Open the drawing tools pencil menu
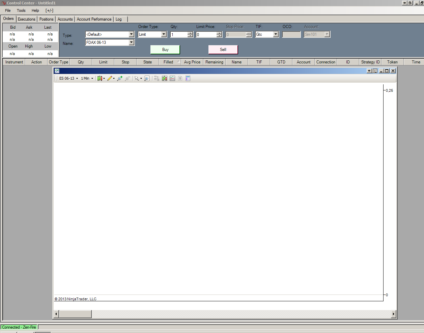 pyautogui.click(x=111, y=78)
